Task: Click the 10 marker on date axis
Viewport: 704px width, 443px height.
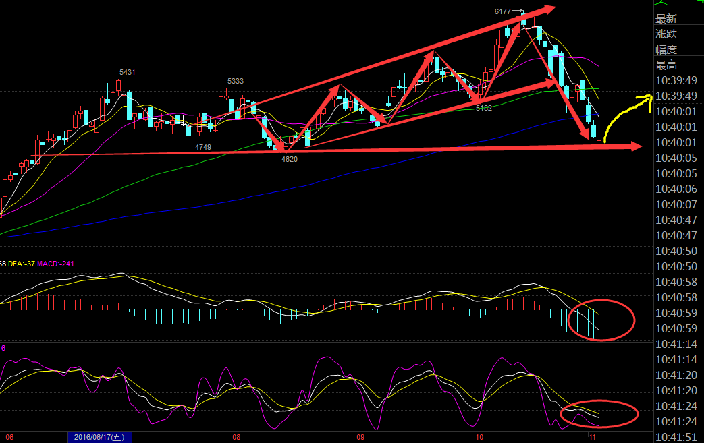Action: pos(479,437)
